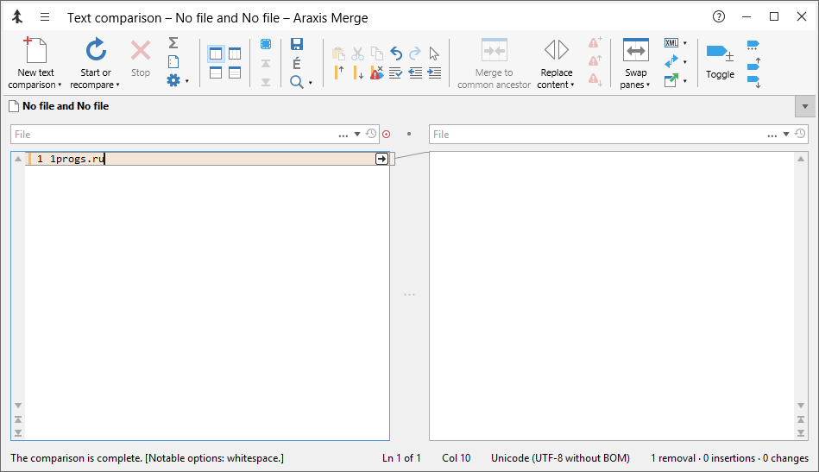Image resolution: width=819 pixels, height=472 pixels.
Task: Click the Save floppy disk icon
Action: pyautogui.click(x=297, y=44)
